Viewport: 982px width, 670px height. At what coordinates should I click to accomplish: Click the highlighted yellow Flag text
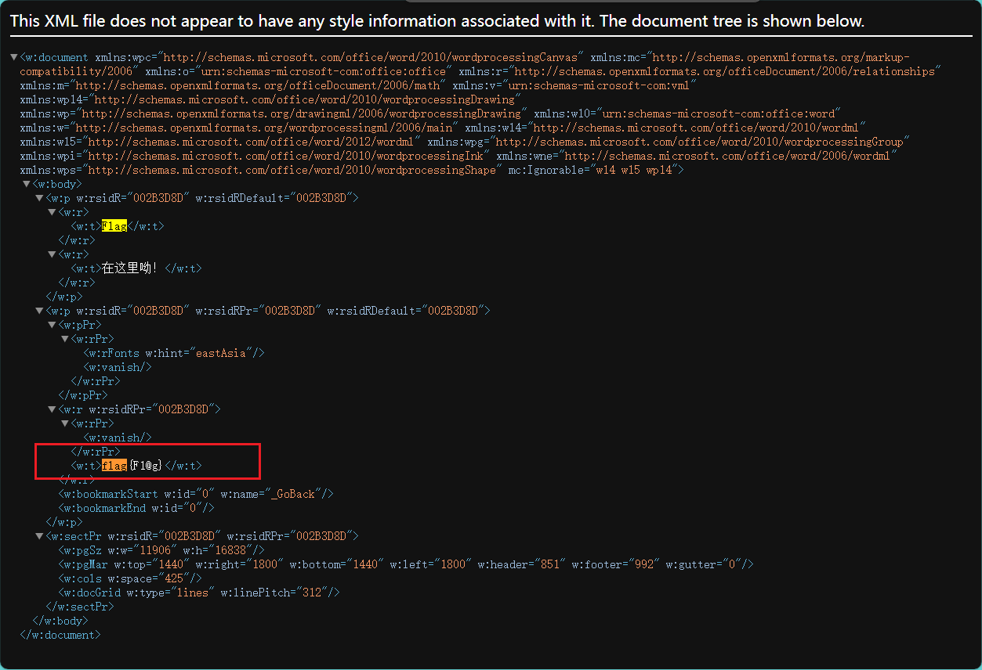pyautogui.click(x=114, y=226)
